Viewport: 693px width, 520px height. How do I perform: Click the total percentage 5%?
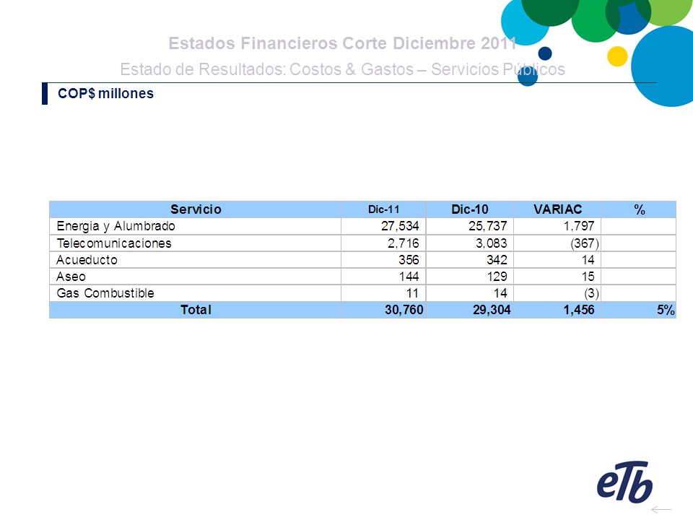tap(666, 310)
